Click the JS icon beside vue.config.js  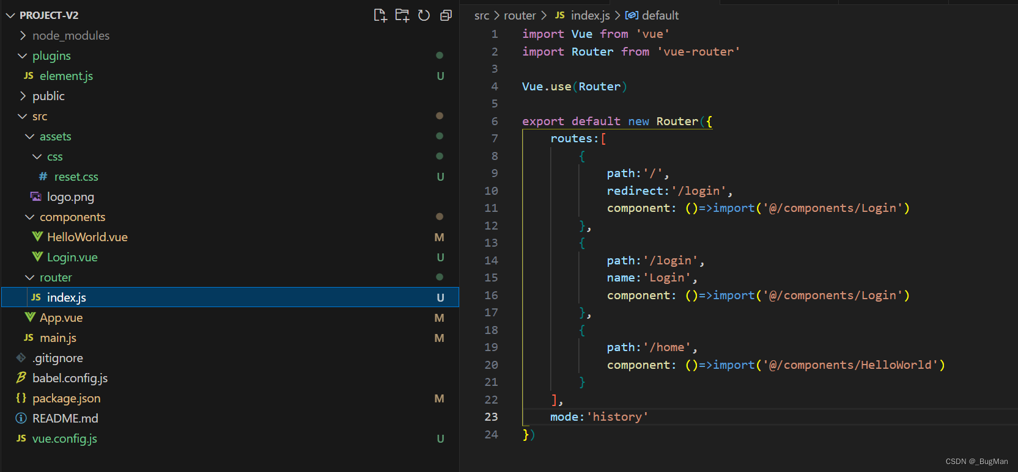[x=21, y=438]
